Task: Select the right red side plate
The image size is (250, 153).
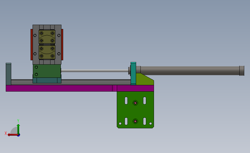Action: [62, 44]
